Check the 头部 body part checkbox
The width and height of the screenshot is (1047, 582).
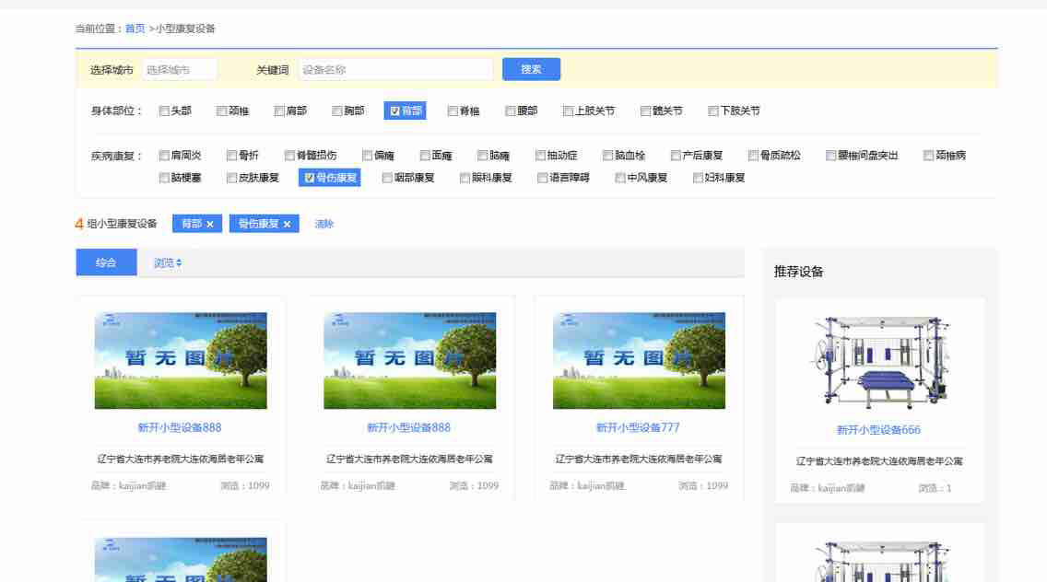click(x=164, y=111)
